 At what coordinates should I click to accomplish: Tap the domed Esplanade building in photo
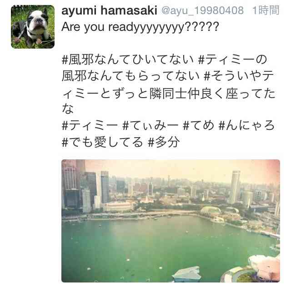[211, 211]
